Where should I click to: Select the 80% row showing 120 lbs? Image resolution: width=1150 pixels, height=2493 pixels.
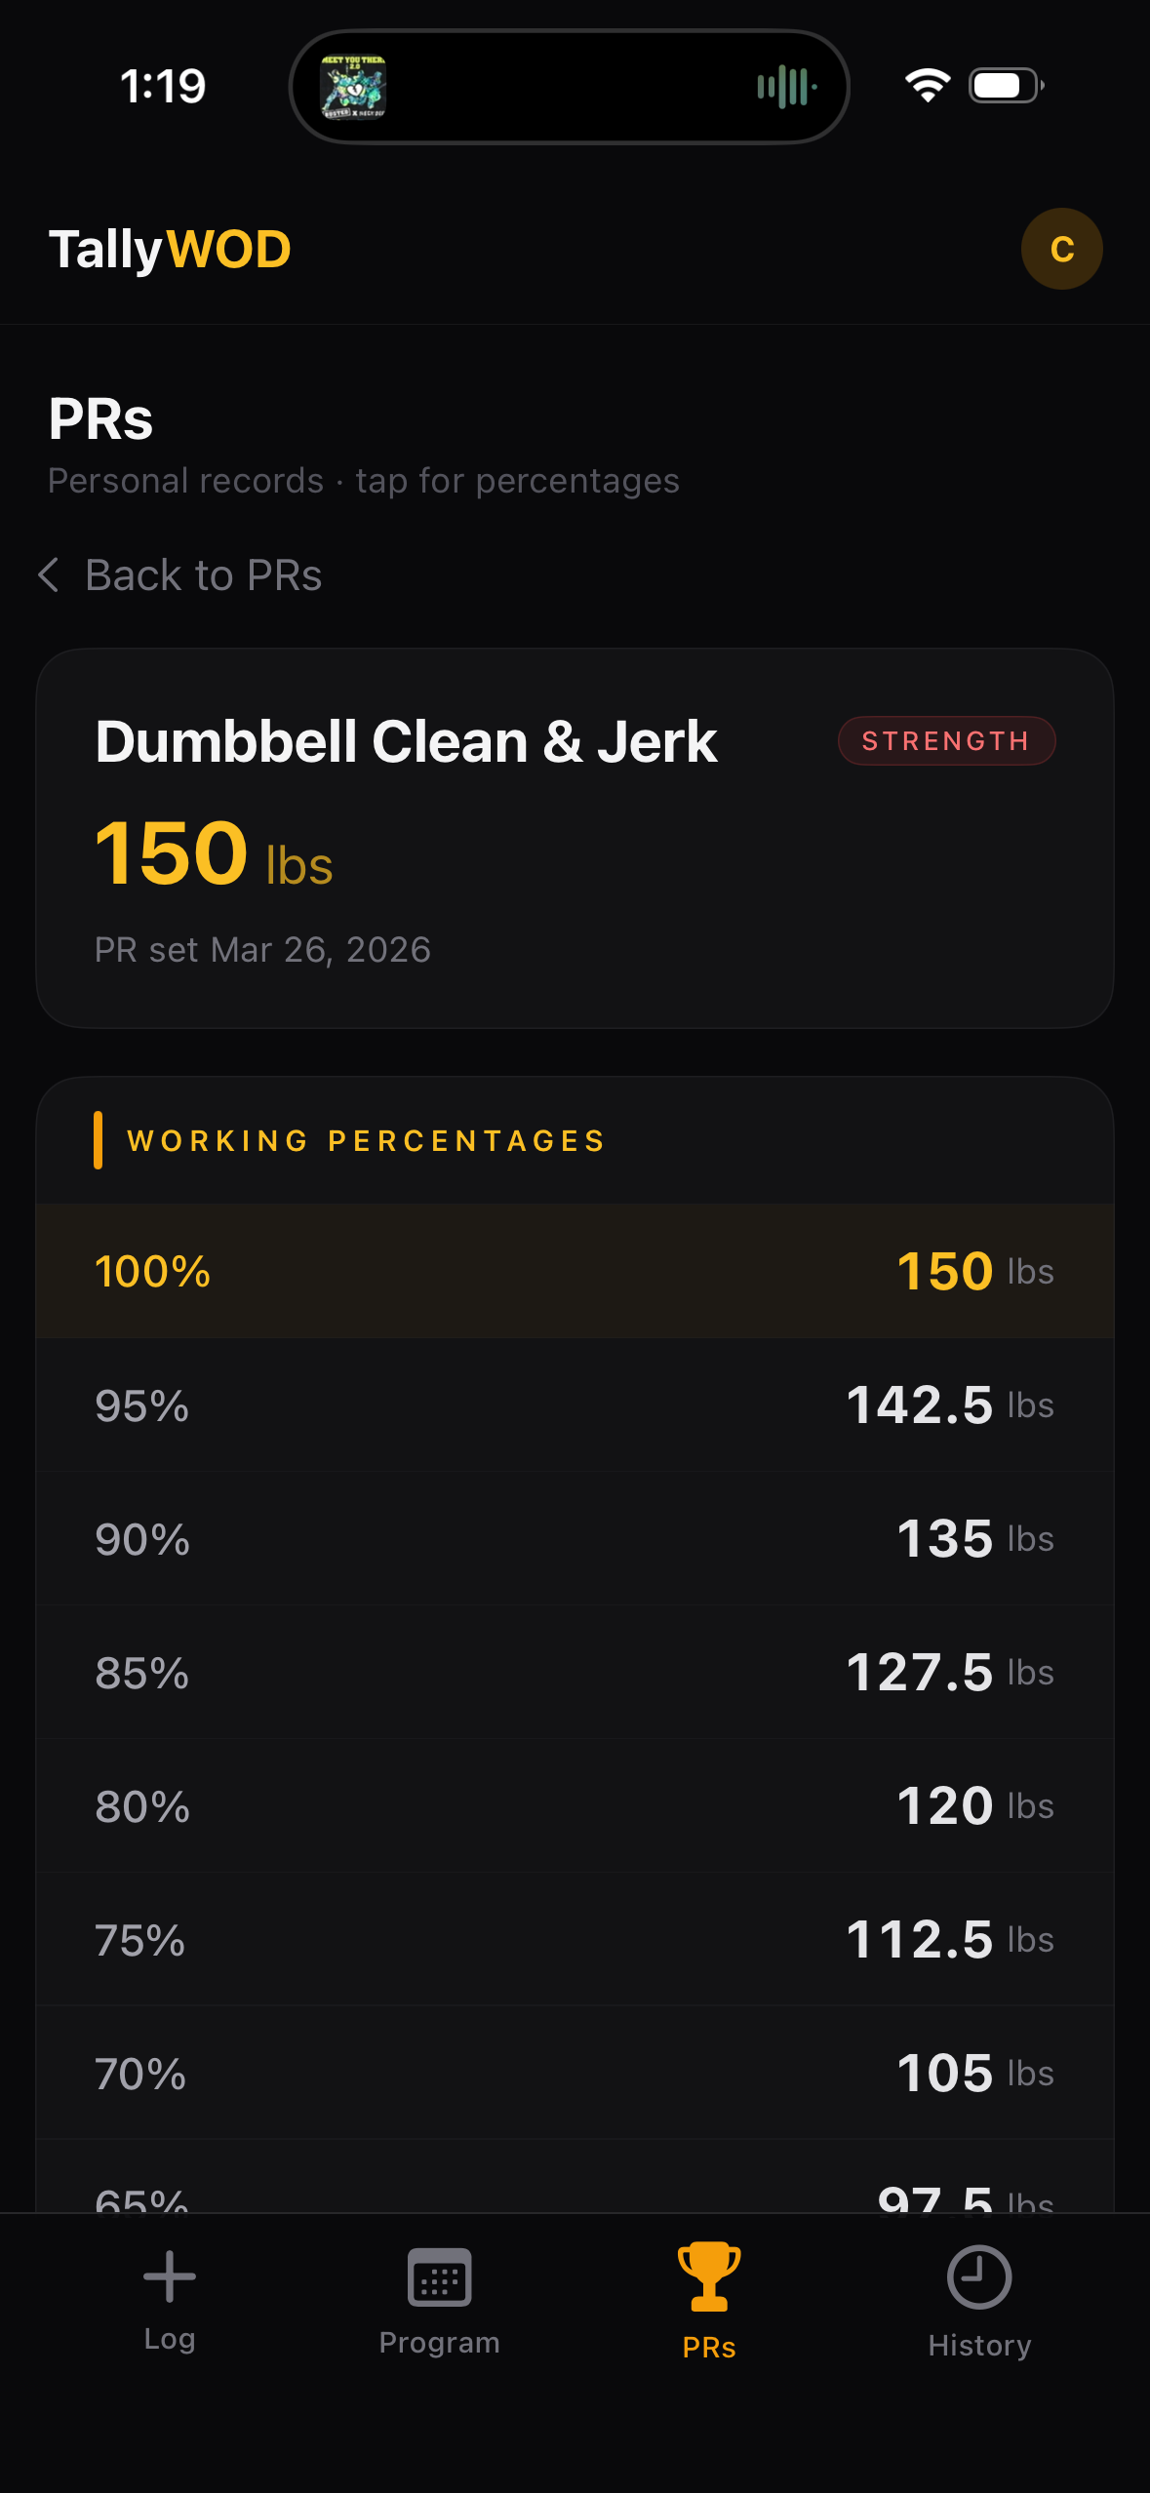575,1806
